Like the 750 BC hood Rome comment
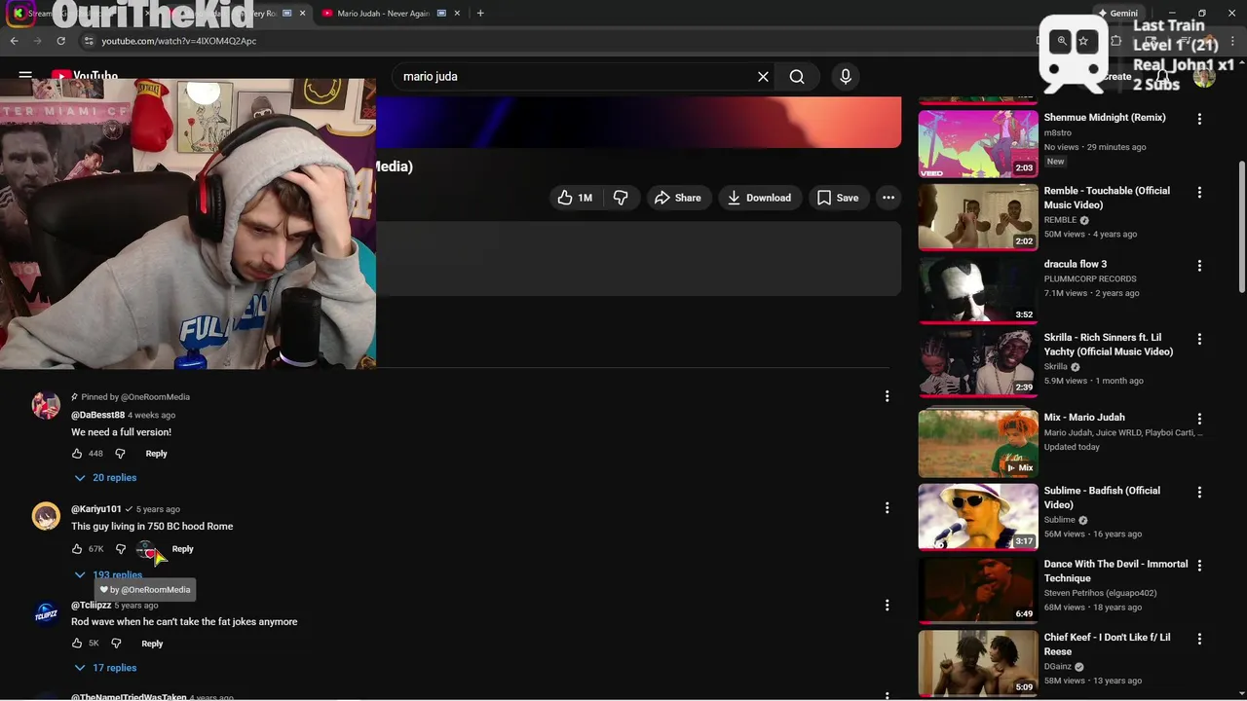The width and height of the screenshot is (1247, 701). 77,549
